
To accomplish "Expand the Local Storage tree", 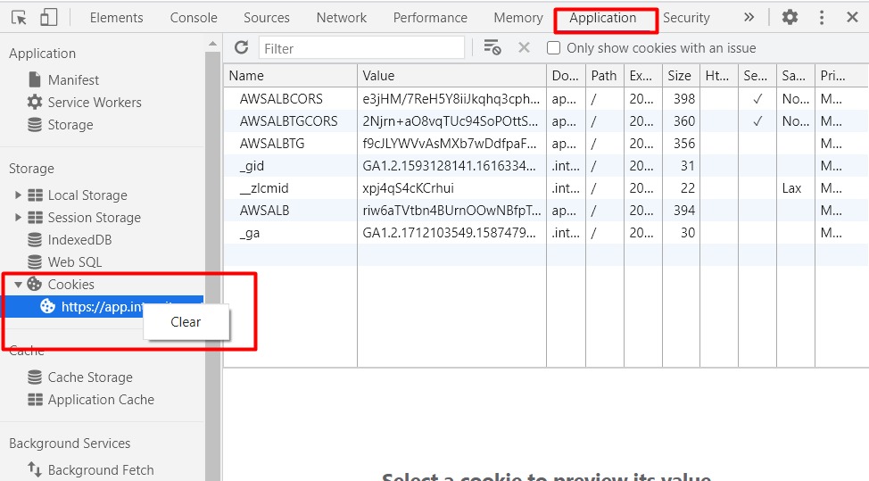I will [x=18, y=195].
